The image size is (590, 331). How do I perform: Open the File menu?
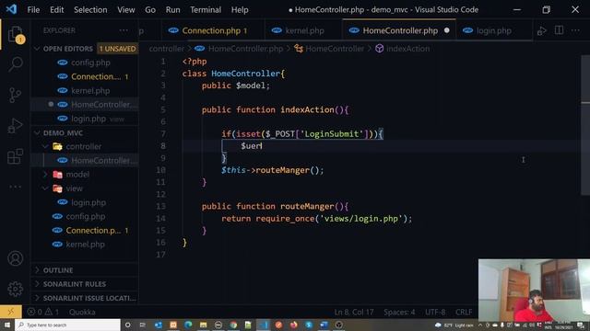[33, 10]
